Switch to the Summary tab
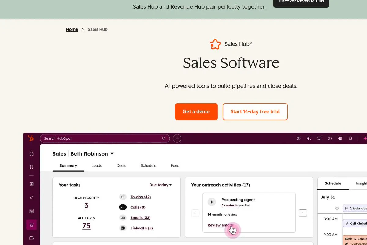Screen dimensions: 367x245 click(68, 166)
